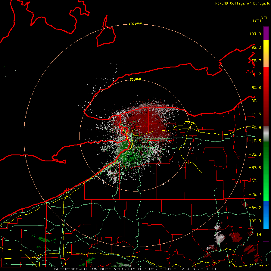
Task: Click the 100 NMI range ring label
Action: click(x=135, y=24)
